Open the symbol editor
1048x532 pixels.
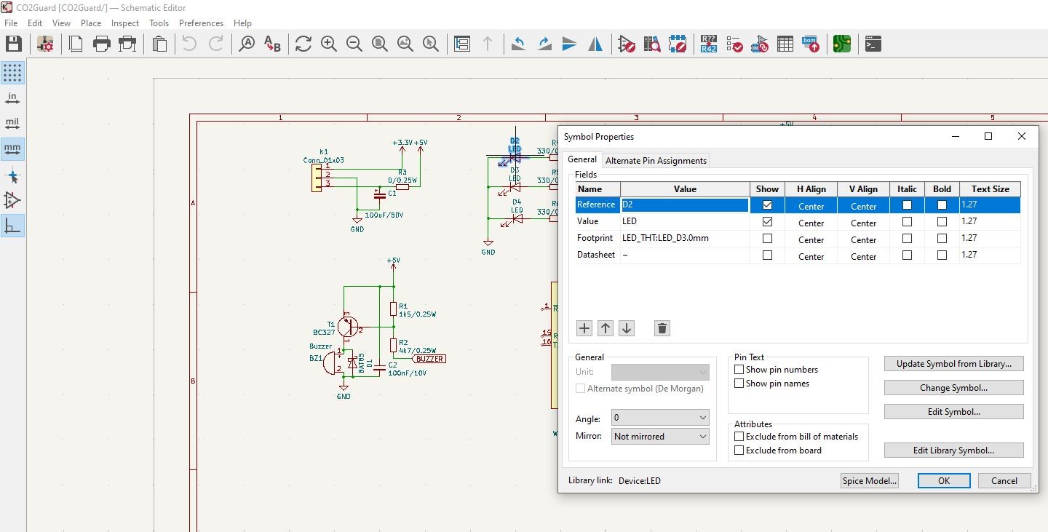pos(627,44)
